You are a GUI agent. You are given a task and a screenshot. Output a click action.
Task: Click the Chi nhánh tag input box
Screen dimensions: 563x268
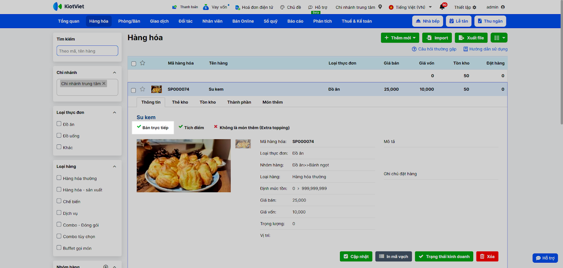87,87
